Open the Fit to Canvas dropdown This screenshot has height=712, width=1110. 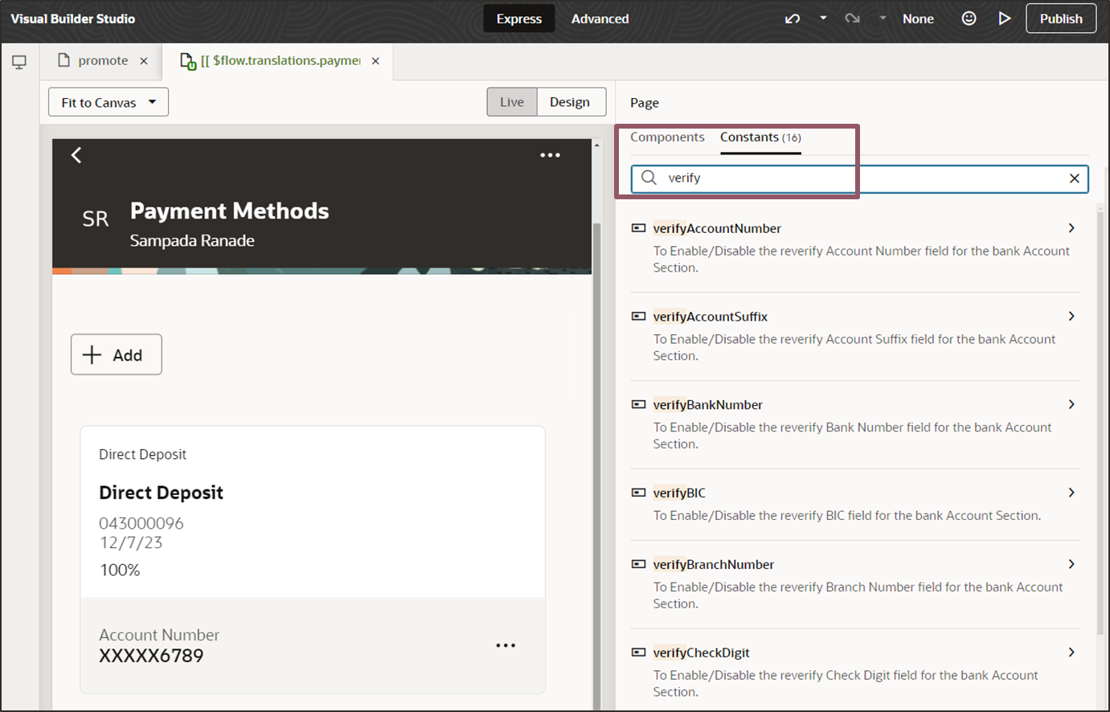pos(109,102)
